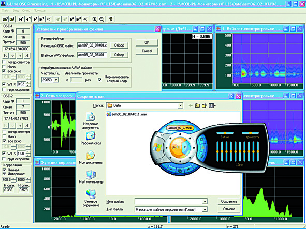This screenshot has width=306, height=229.
Task: Click the громкость slider on media player
Action: (251, 133)
